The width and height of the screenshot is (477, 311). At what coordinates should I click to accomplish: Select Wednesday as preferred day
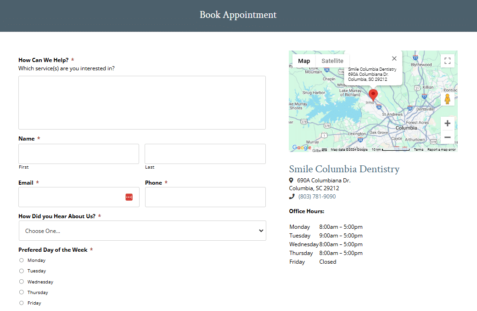click(x=21, y=282)
